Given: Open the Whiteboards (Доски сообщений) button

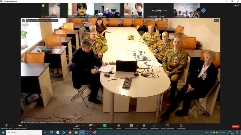Looking at the screenshot, I should point(168,127).
